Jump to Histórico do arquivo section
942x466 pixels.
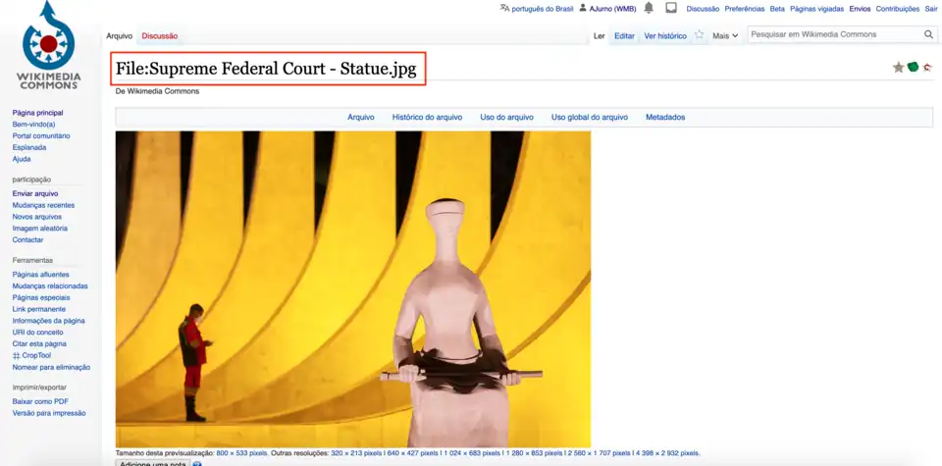pos(427,118)
